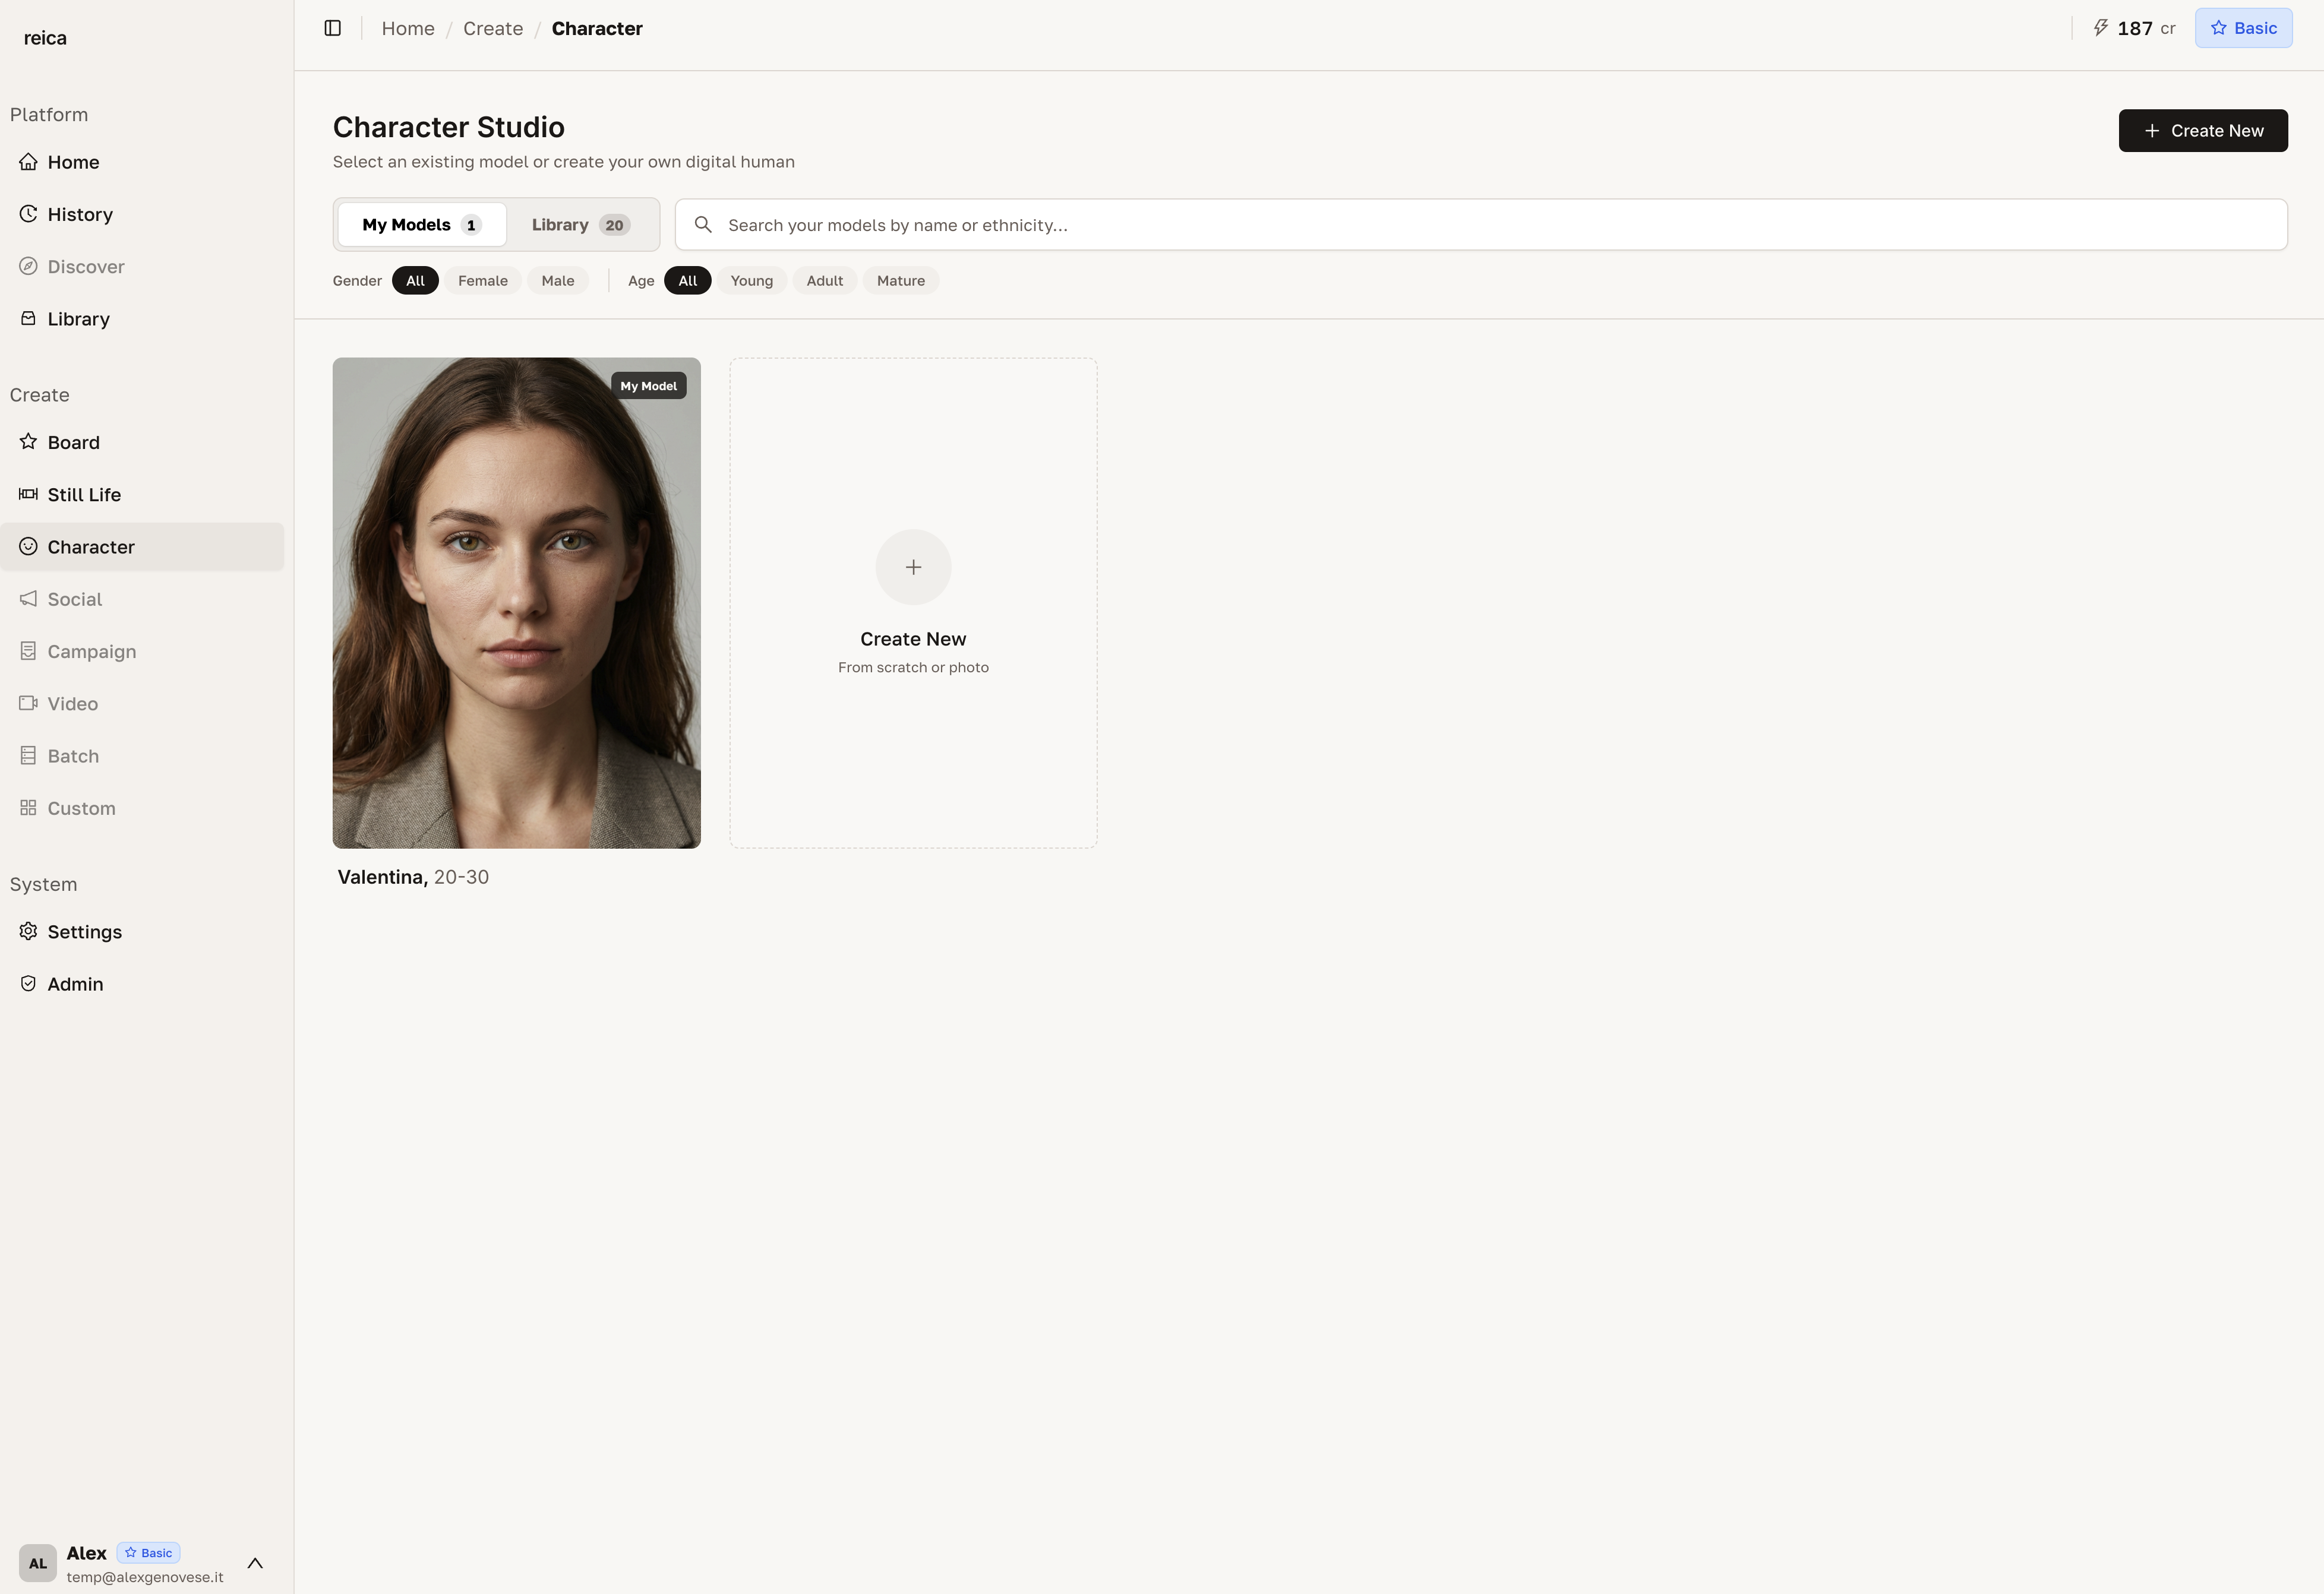The width and height of the screenshot is (2324, 1594).
Task: Collapse the sidebar using the panel icon
Action: tap(332, 28)
